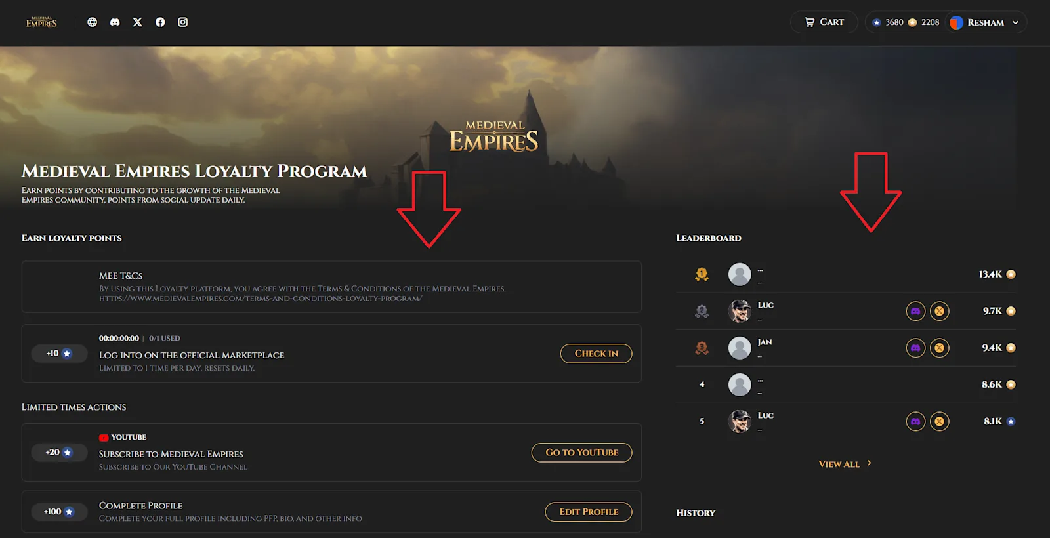Open the website globe icon in header

(93, 22)
